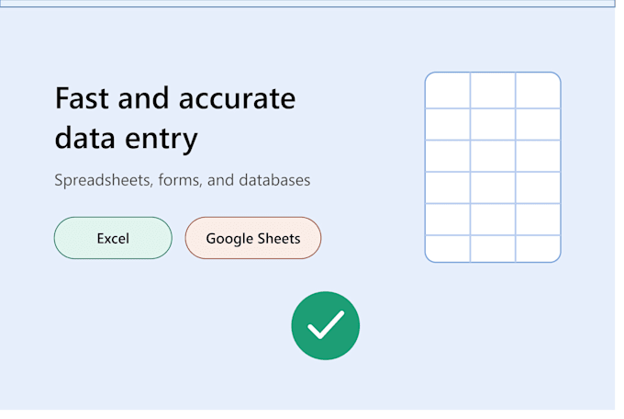Click the white check stroke inside the circle
624x419 pixels.
[x=326, y=324]
